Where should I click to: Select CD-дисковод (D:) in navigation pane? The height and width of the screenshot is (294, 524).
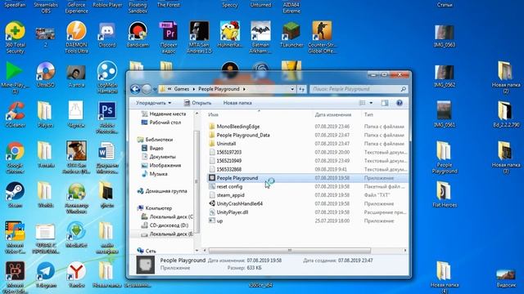tap(165, 225)
